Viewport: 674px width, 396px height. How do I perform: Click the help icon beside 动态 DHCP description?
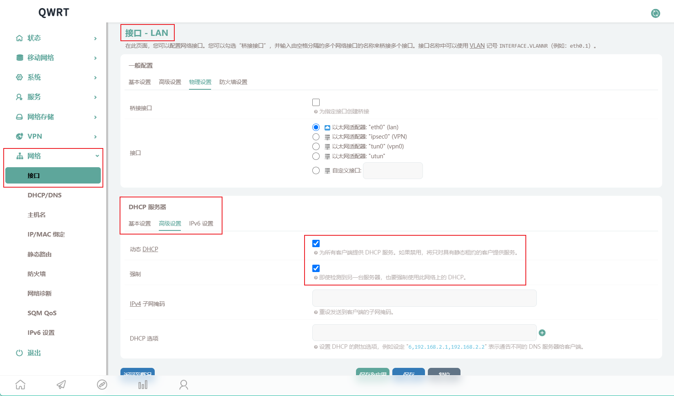click(316, 253)
